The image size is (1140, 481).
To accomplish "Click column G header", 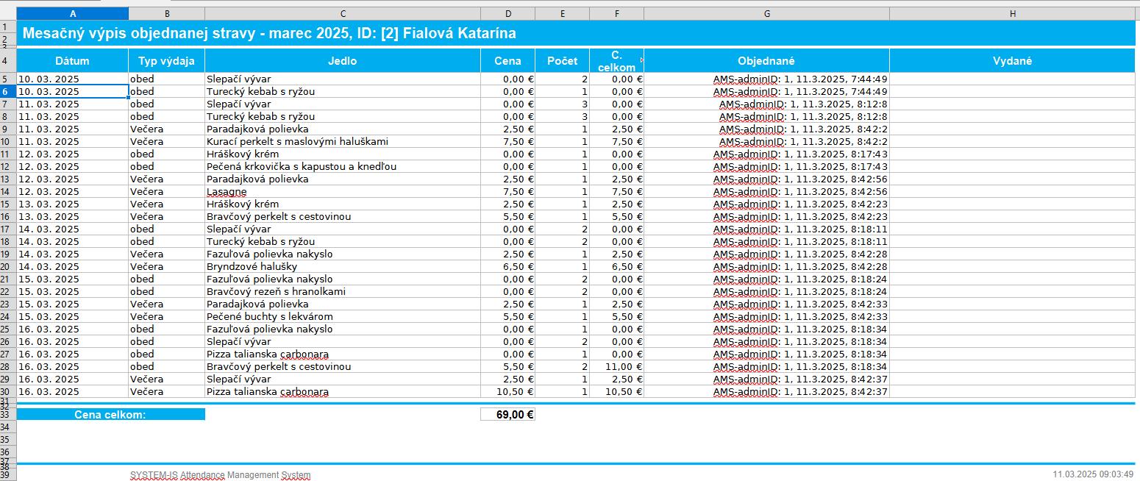I will (766, 14).
